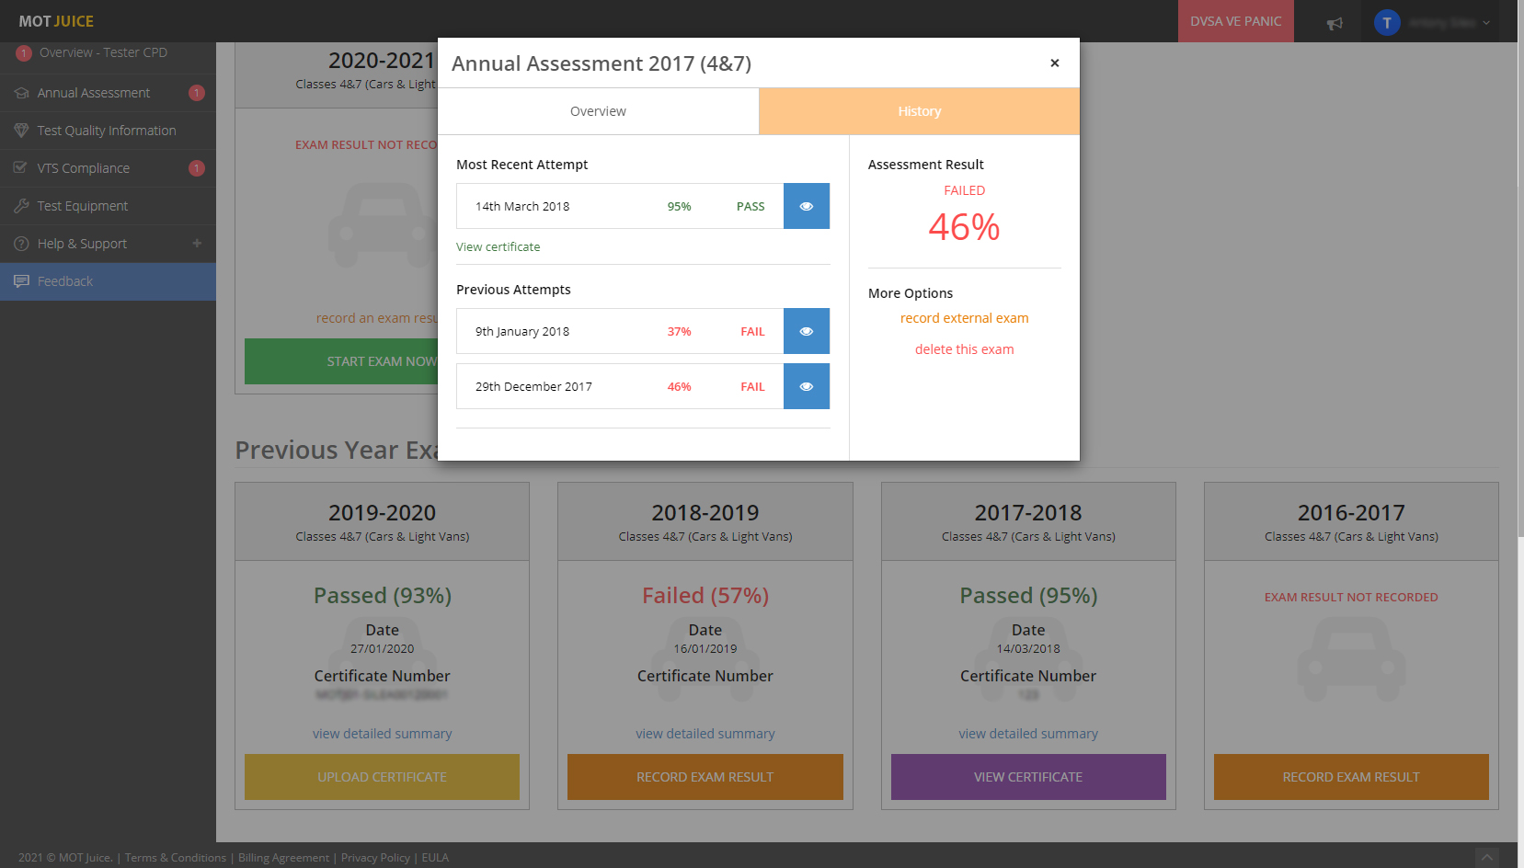Open Privacy Policy footer link
The height and width of the screenshot is (868, 1524).
pyautogui.click(x=375, y=858)
